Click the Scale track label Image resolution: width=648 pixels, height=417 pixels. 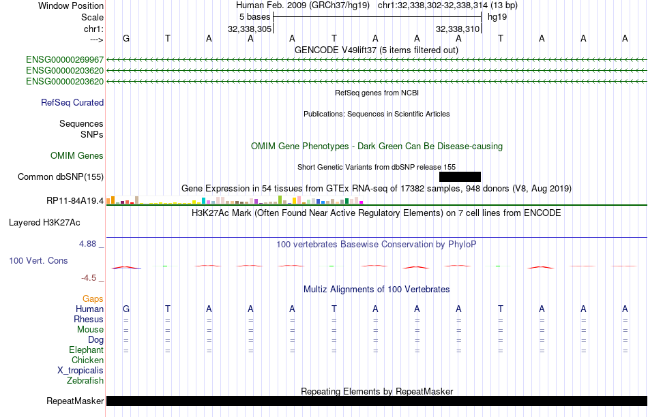coord(93,17)
